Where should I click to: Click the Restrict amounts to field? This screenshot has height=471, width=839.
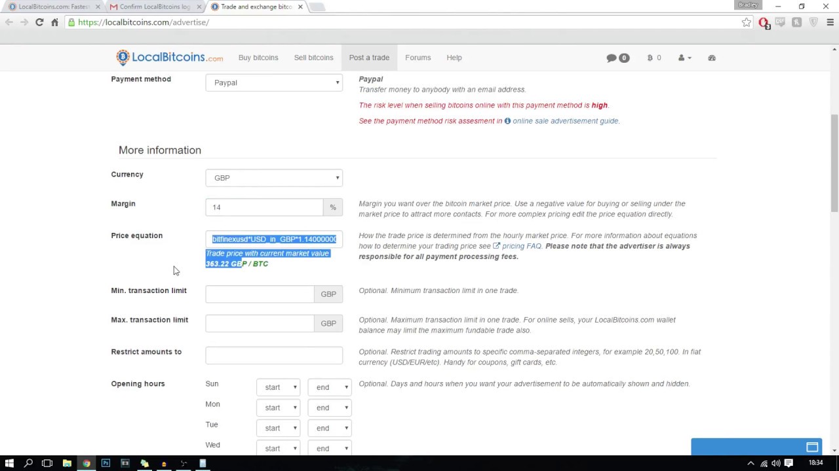tap(274, 355)
